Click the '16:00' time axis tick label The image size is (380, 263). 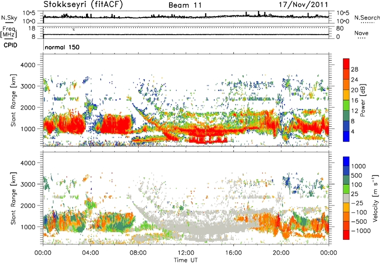233,253
